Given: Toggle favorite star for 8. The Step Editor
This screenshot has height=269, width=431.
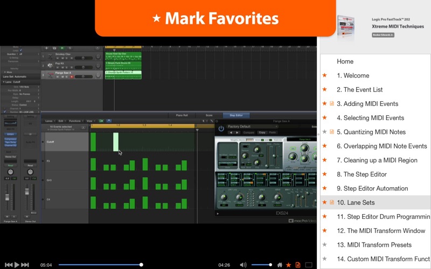Looking at the screenshot, I should click(x=325, y=174).
